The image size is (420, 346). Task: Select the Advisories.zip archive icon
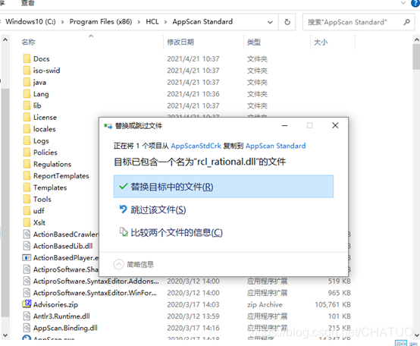[27, 304]
